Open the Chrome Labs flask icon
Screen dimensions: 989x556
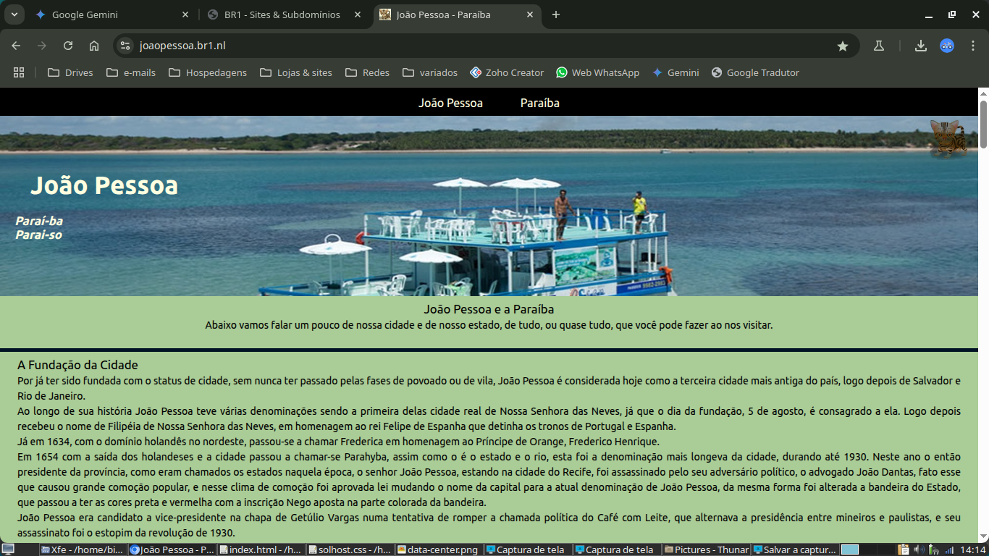[x=879, y=46]
